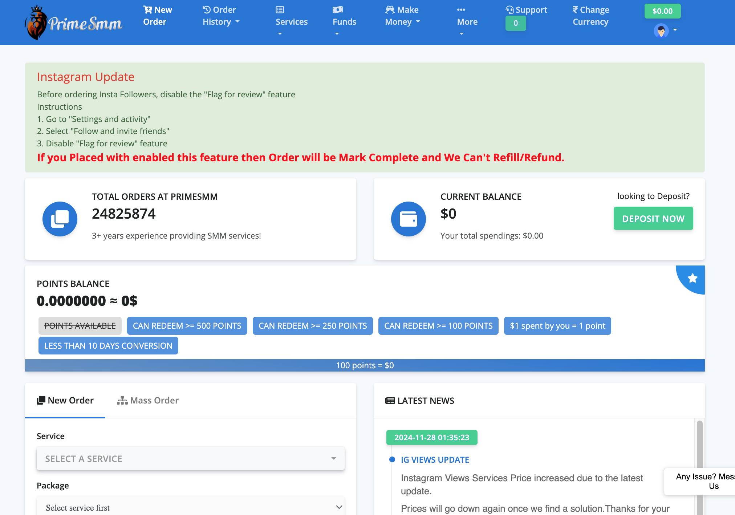Click the rupee Change Currency icon
This screenshot has width=735, height=515.
(x=575, y=10)
